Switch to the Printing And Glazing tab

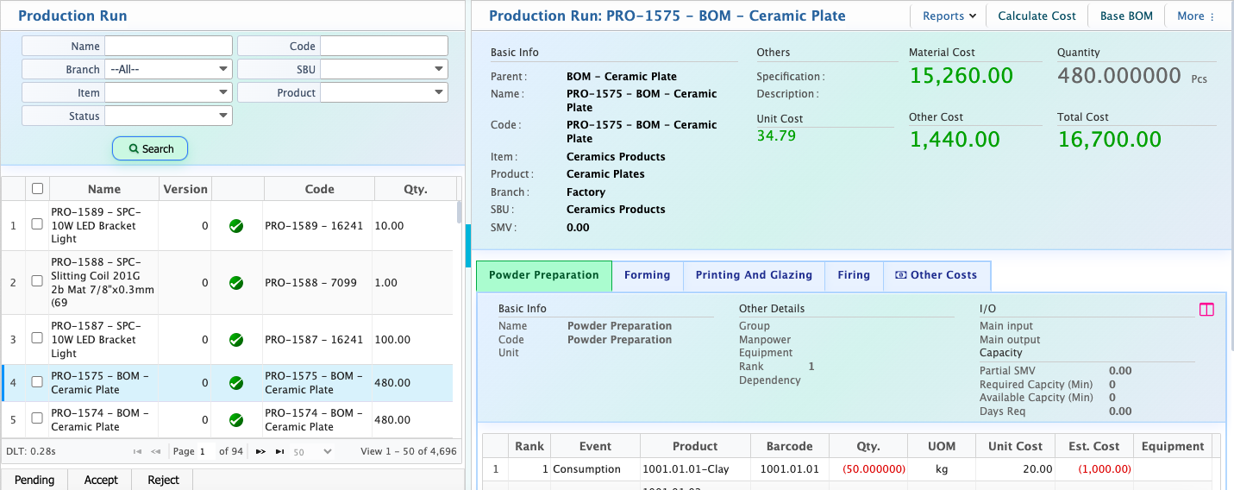click(x=755, y=275)
